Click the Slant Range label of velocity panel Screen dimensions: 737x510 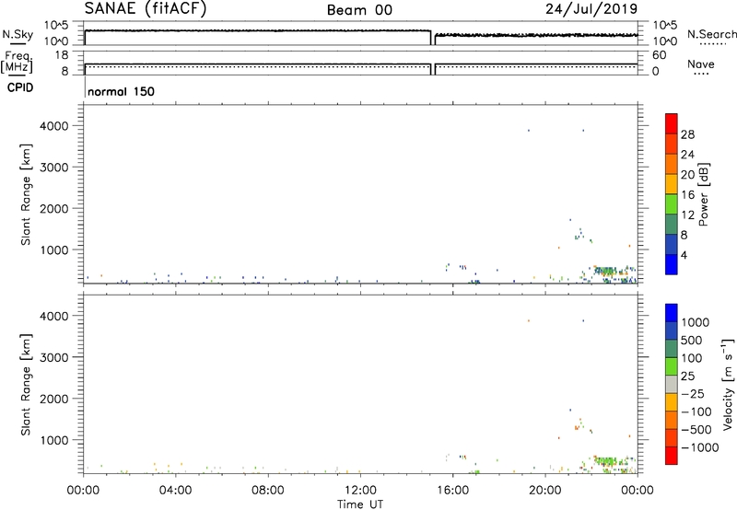pos(26,385)
